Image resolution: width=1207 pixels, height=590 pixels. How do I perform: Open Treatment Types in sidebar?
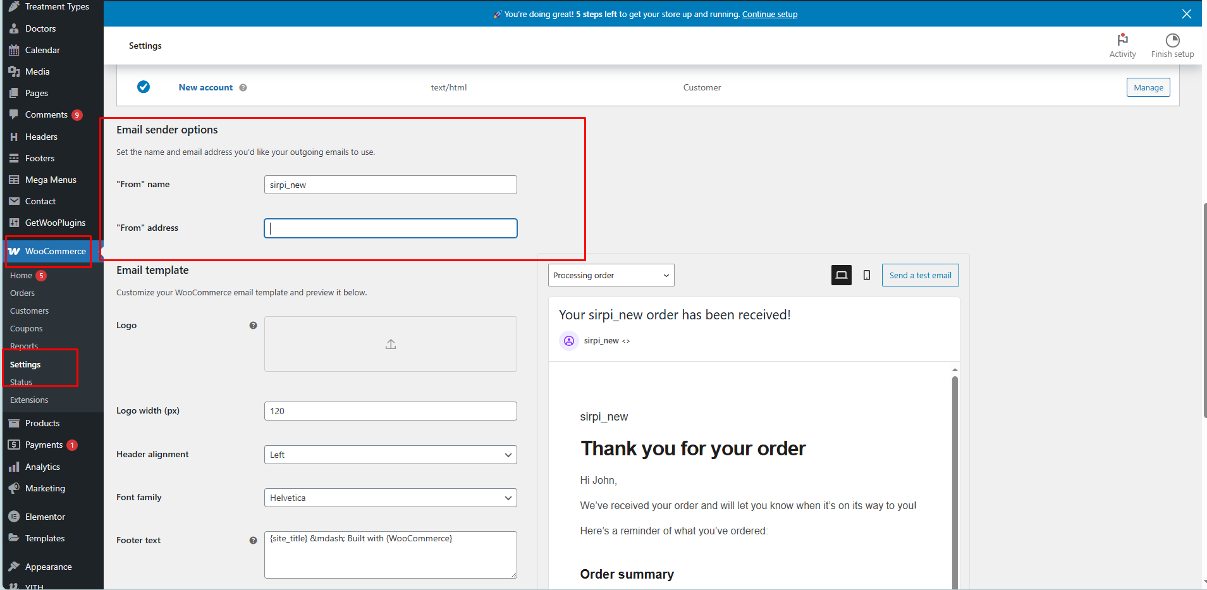coord(57,6)
